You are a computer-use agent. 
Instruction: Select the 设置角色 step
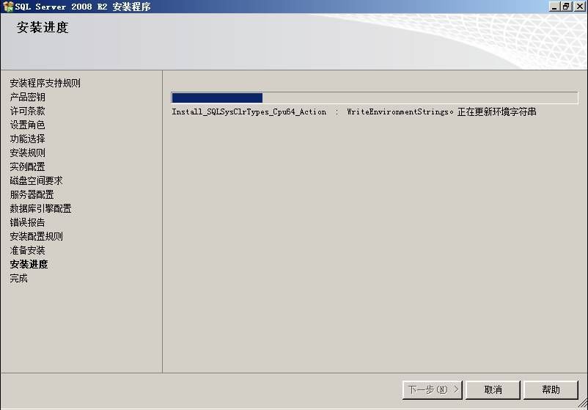tap(27, 125)
